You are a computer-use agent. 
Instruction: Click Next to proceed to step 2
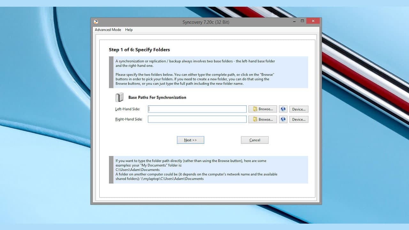190,140
